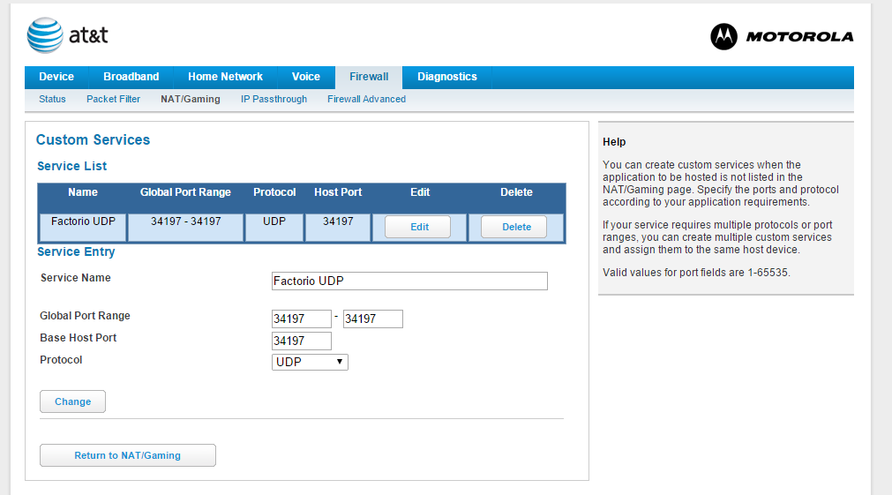Select the Firewall tab
Screen dimensions: 892x495
(369, 77)
